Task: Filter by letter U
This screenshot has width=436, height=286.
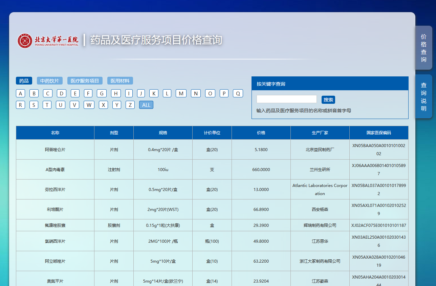Action: [x=61, y=105]
